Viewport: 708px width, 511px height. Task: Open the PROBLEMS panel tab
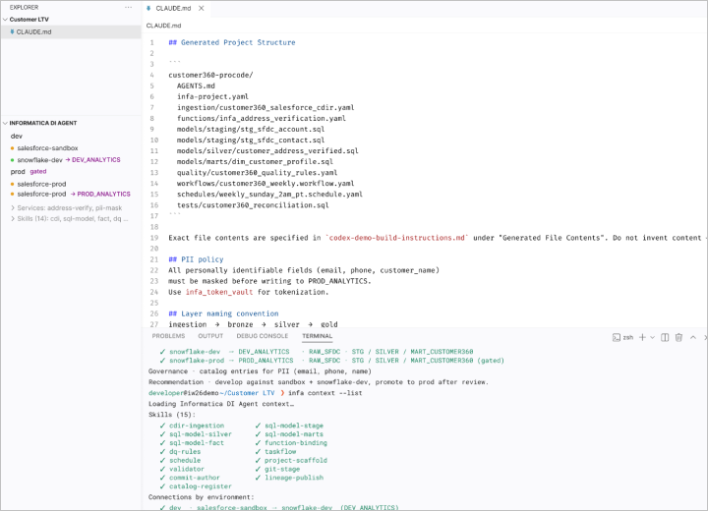[x=168, y=336]
